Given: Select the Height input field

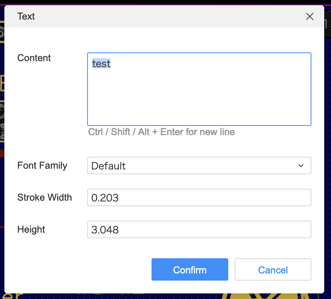Looking at the screenshot, I should click(x=199, y=229).
